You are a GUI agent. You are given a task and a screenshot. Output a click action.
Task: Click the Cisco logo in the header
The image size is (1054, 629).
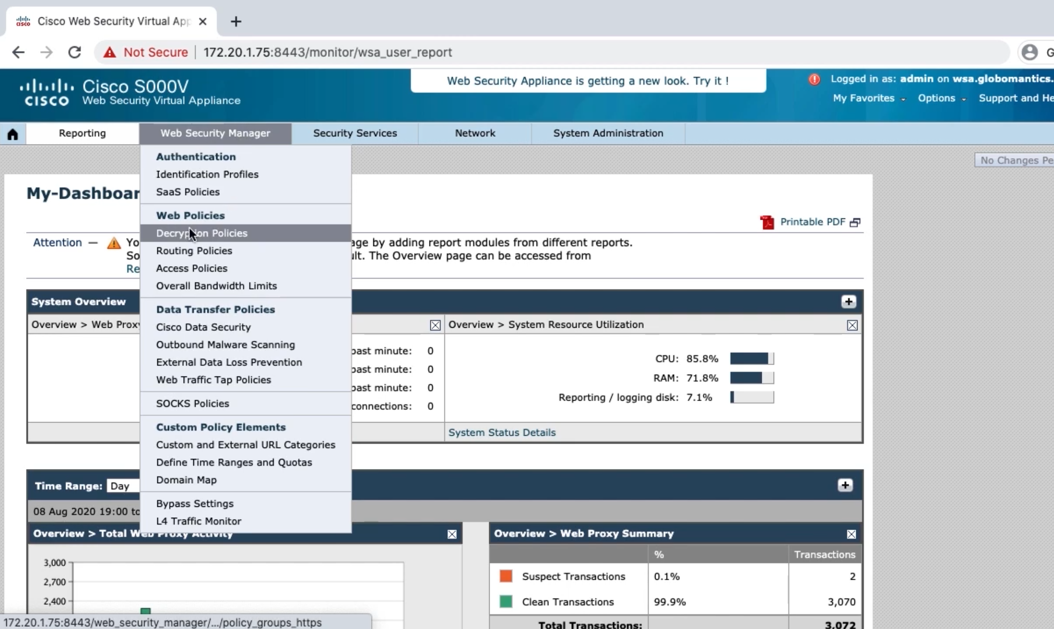pos(47,92)
